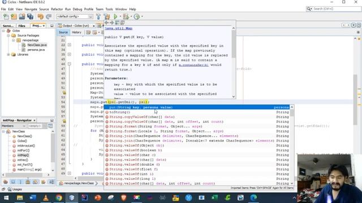Follow the m.containsKey(k) link
The height and width of the screenshot is (203, 362).
(193, 65)
